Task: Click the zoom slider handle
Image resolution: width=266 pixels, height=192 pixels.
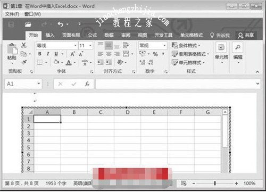Action: click(215, 183)
